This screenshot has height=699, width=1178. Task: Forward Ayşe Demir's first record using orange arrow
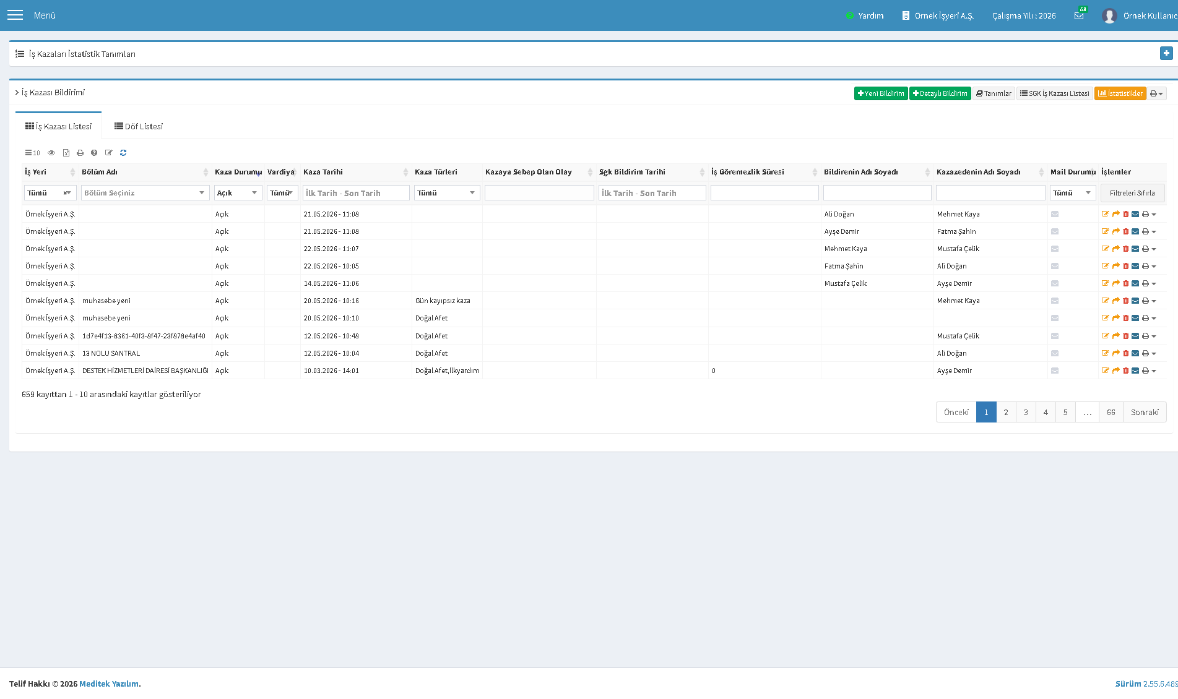pyautogui.click(x=1116, y=231)
